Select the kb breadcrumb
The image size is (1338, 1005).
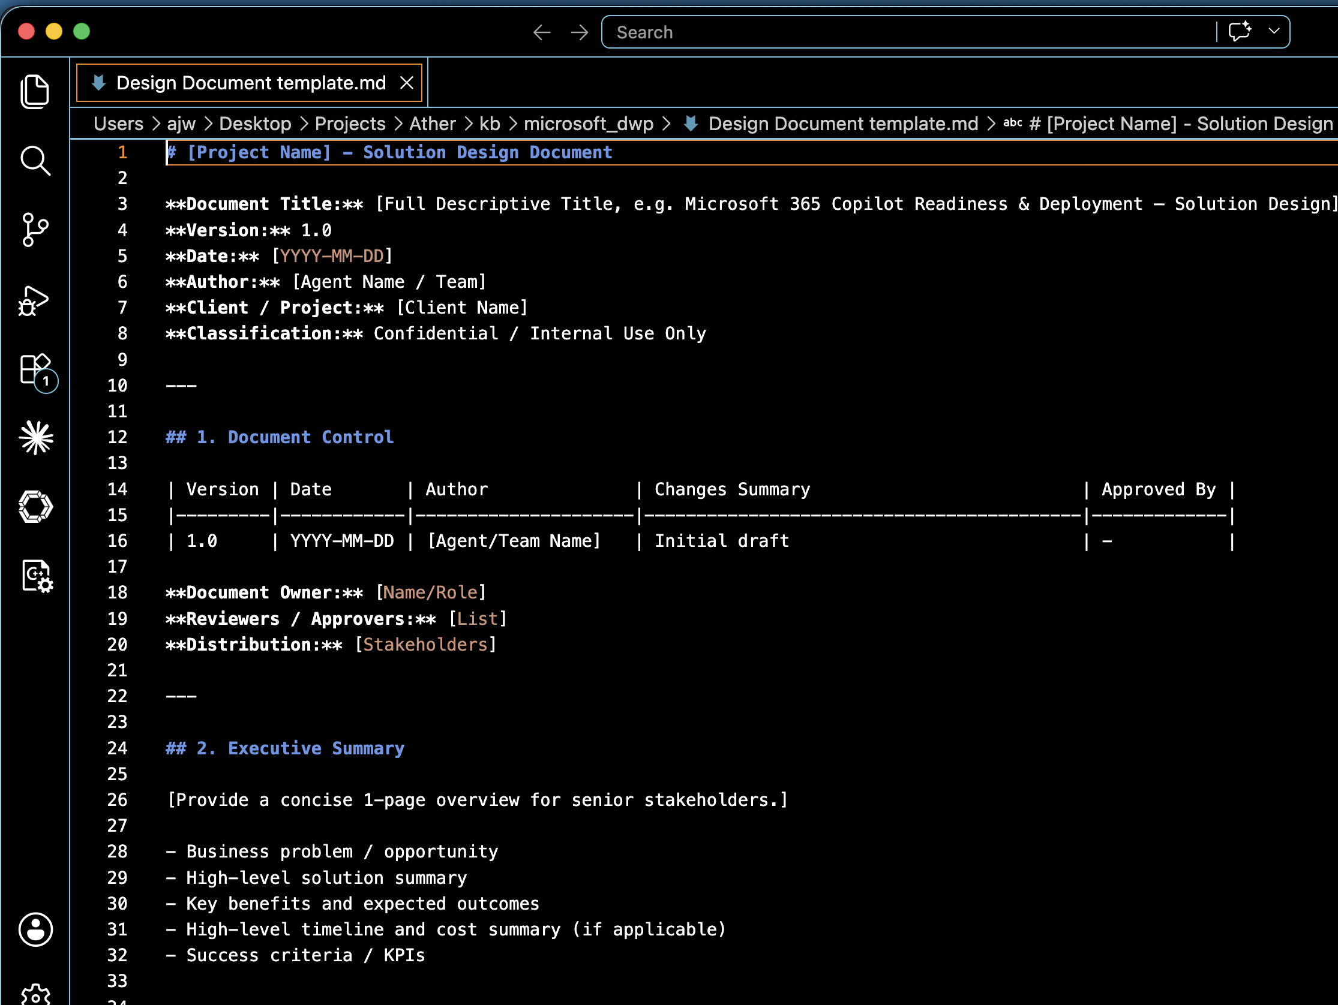[490, 124]
